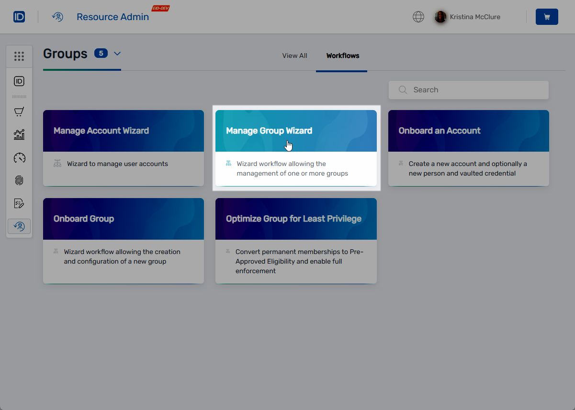This screenshot has height=410, width=575.
Task: Click the Groups count badge
Action: tap(101, 53)
